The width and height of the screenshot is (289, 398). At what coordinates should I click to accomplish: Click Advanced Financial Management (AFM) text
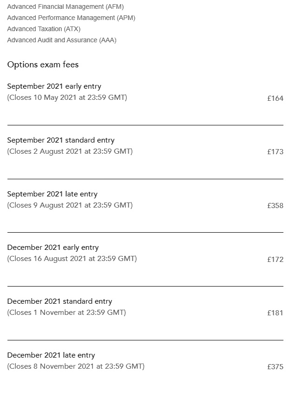(x=66, y=7)
